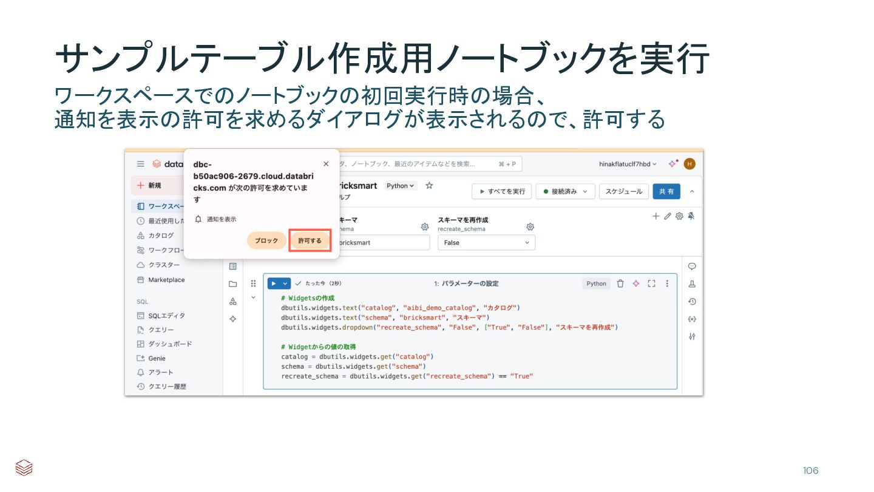
Task: Open クエリー履歴 in the sidebar
Action: [x=162, y=386]
